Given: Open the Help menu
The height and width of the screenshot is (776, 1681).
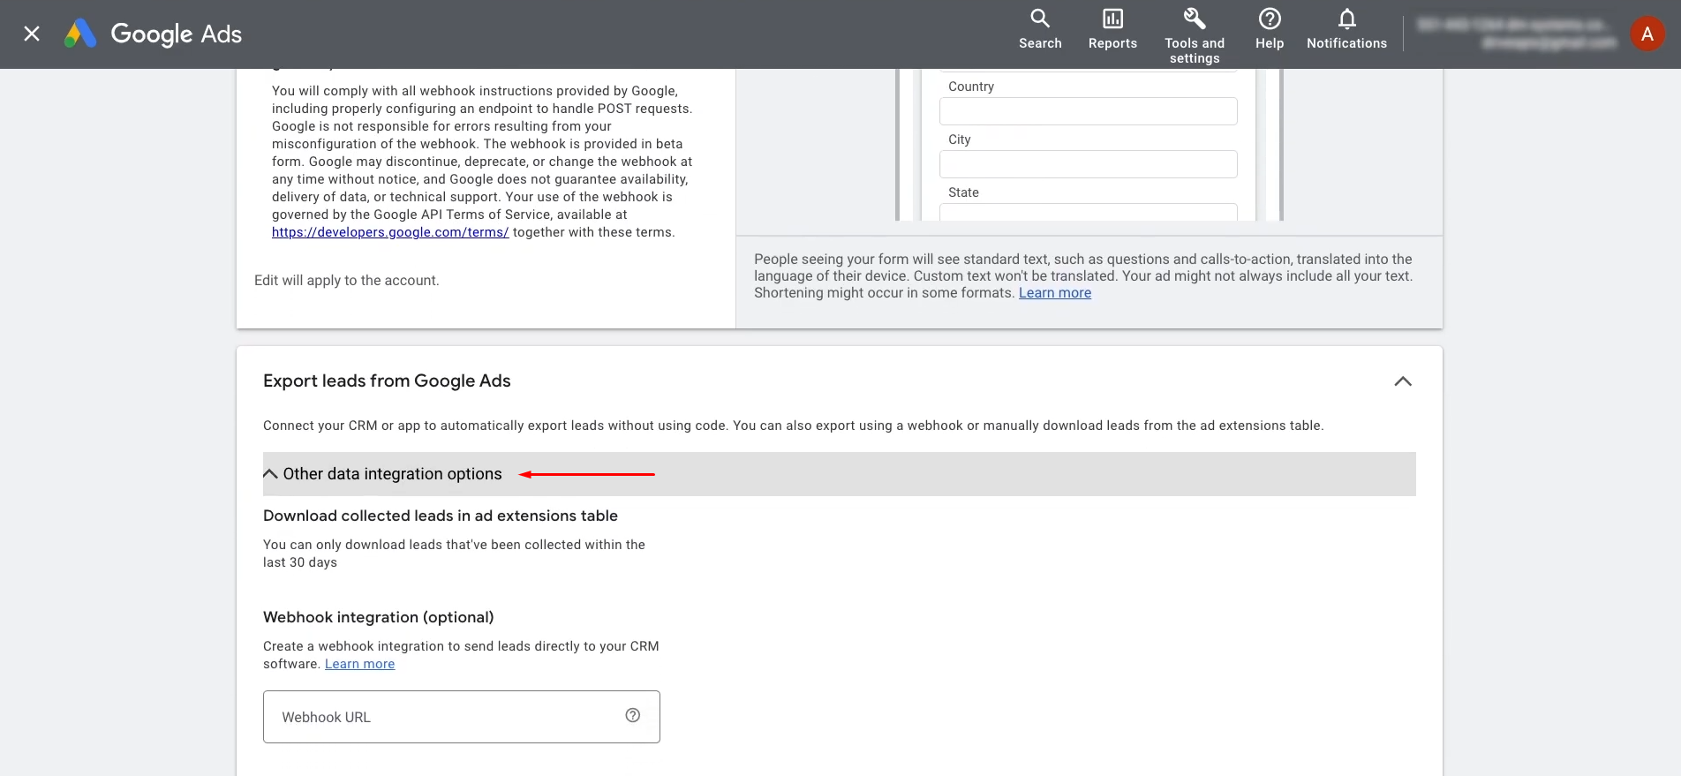Looking at the screenshot, I should pyautogui.click(x=1270, y=30).
